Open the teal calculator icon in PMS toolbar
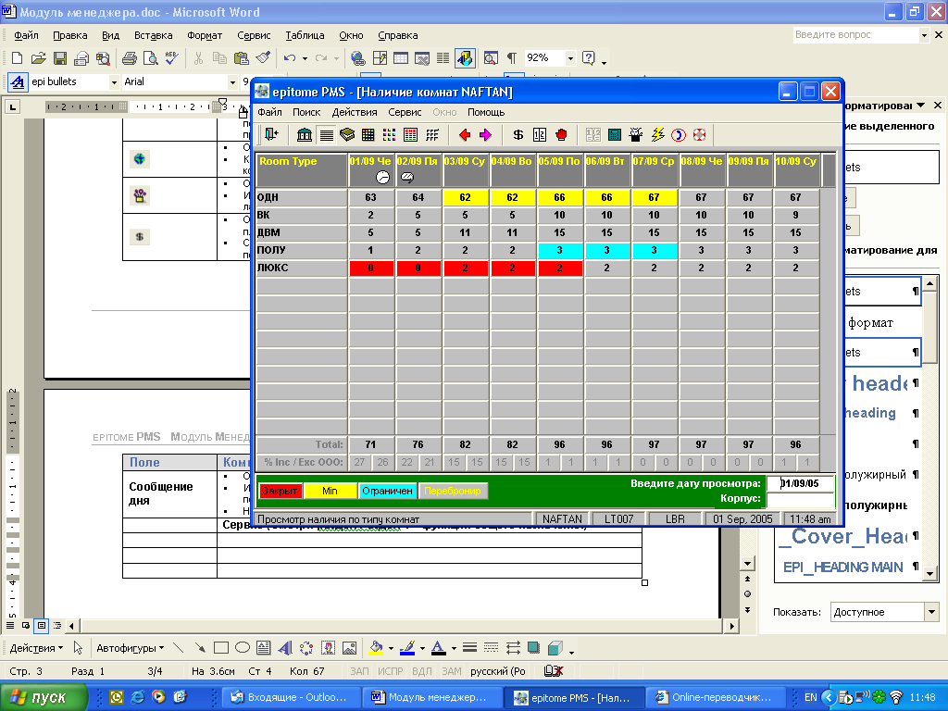The height and width of the screenshot is (711, 948). pos(615,135)
